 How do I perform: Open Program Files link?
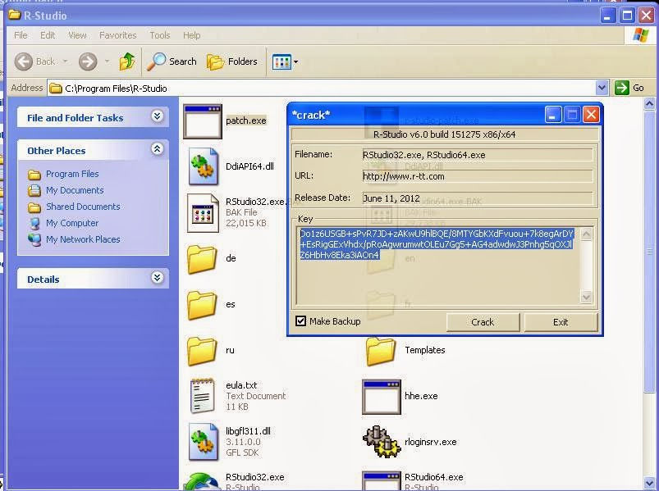click(72, 174)
